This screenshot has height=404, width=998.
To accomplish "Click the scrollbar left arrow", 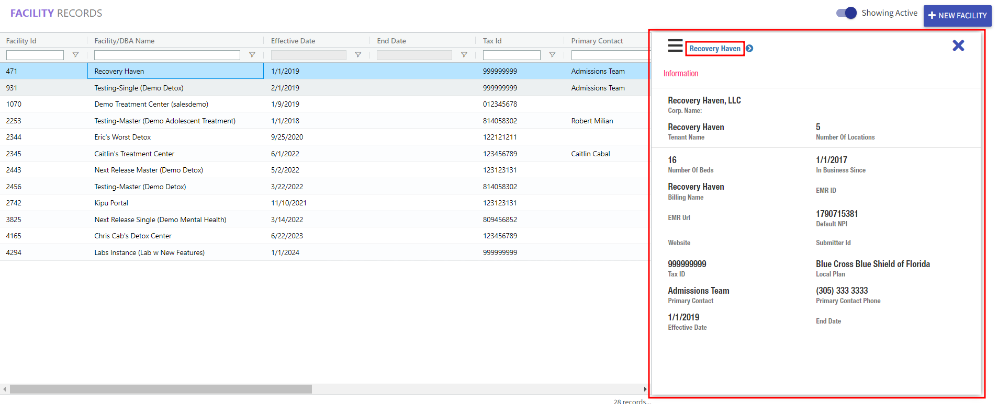I will [5, 389].
